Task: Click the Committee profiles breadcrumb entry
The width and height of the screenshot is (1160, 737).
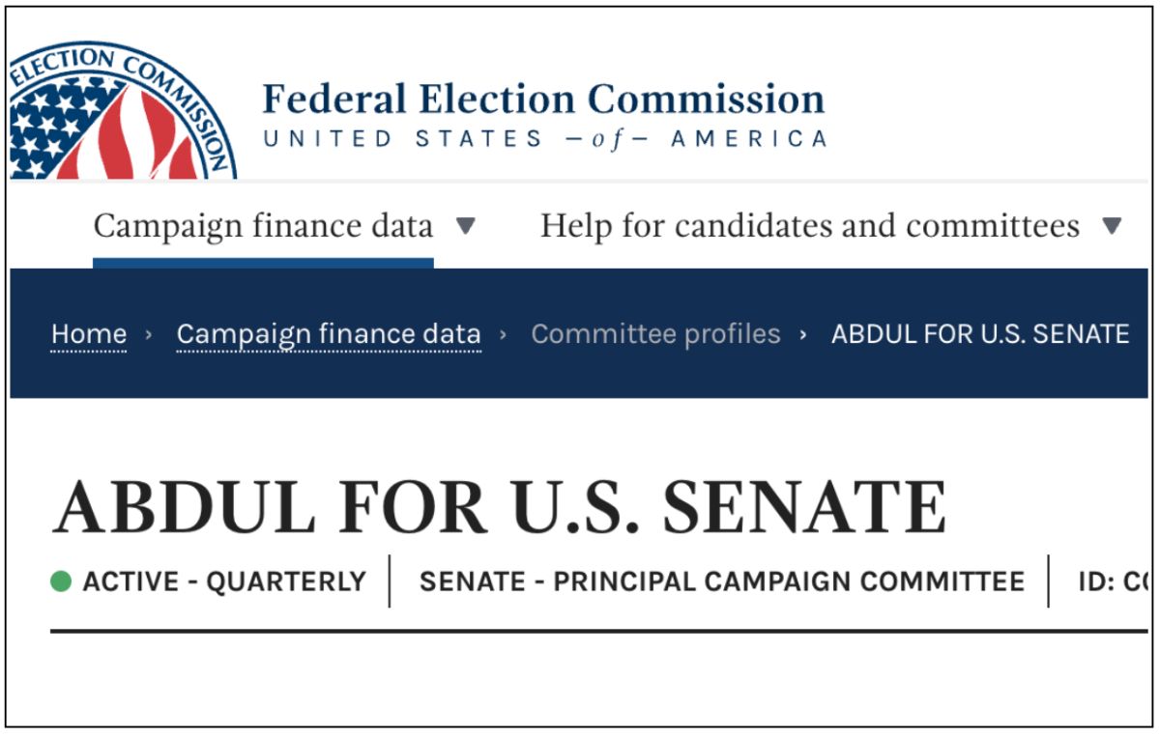Action: point(656,333)
